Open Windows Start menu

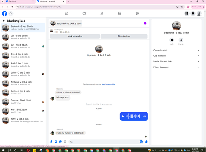pyautogui.click(x=3, y=150)
